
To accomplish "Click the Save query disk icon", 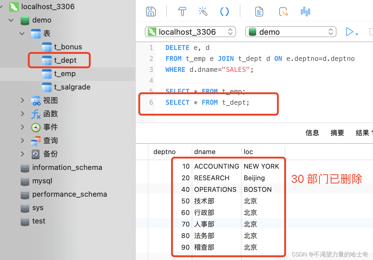I will 151,12.
